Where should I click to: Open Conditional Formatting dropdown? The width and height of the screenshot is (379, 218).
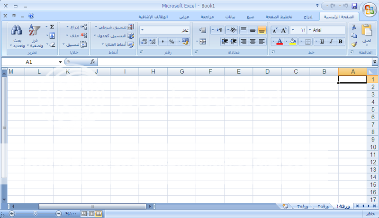click(114, 27)
